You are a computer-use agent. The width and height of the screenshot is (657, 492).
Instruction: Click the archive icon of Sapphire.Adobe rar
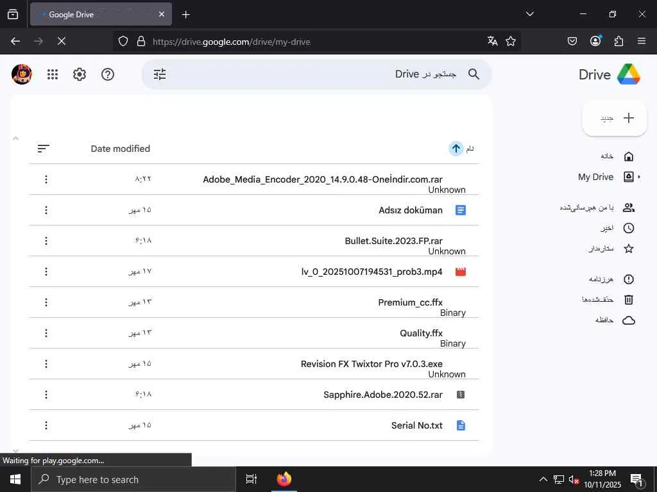click(461, 395)
